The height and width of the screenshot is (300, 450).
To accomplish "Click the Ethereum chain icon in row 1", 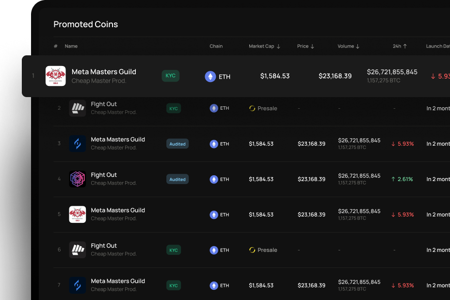I will (210, 76).
